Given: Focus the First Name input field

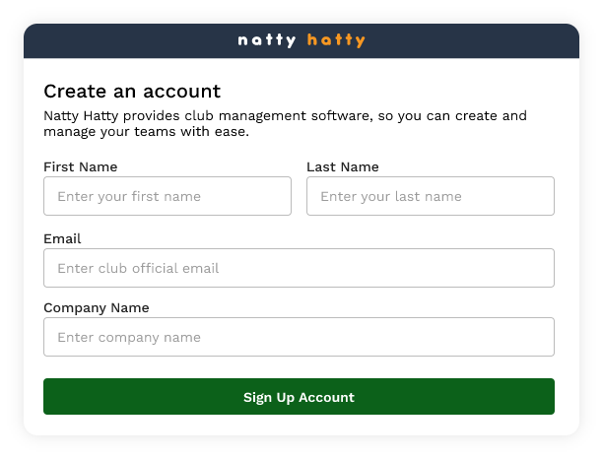Looking at the screenshot, I should click(x=167, y=196).
